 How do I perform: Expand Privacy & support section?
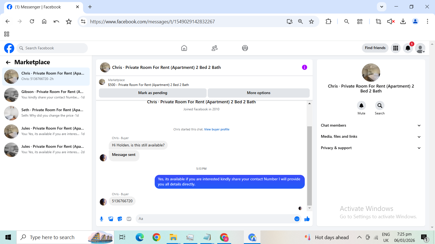371,148
